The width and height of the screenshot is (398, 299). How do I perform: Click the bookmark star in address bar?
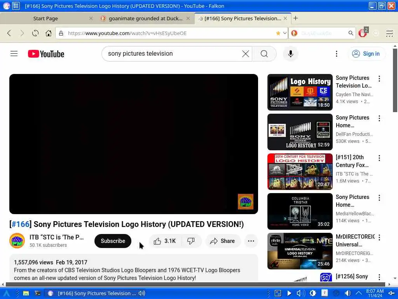(278, 33)
